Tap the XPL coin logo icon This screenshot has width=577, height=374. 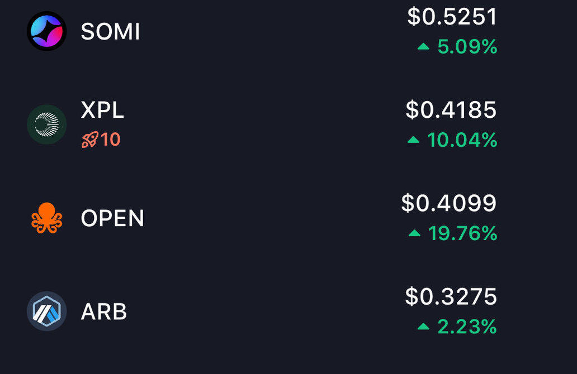coord(47,124)
